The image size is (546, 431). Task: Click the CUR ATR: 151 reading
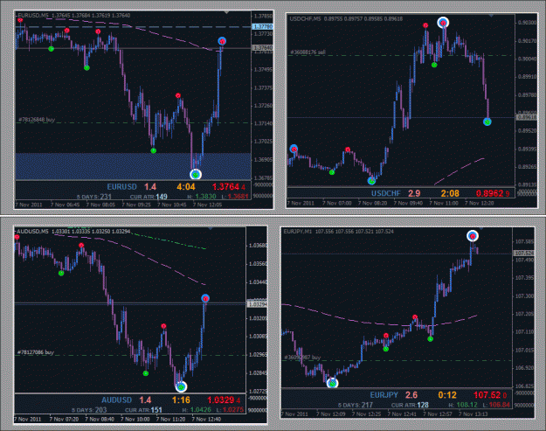tap(143, 410)
